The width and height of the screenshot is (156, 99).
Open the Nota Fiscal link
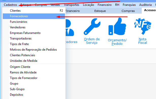click(143, 41)
